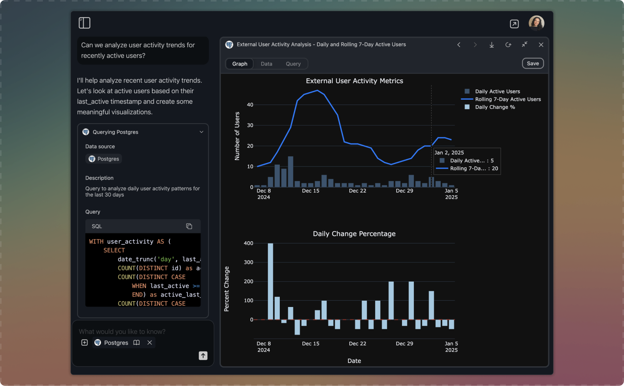Toggle Daily Active Users legend series

[x=497, y=91]
